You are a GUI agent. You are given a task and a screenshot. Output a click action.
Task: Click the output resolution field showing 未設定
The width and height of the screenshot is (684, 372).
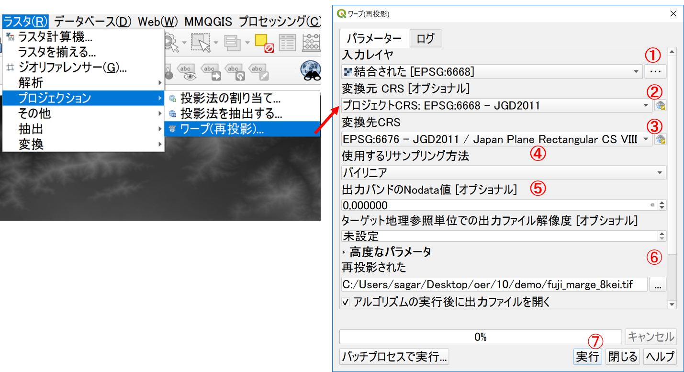[499, 236]
